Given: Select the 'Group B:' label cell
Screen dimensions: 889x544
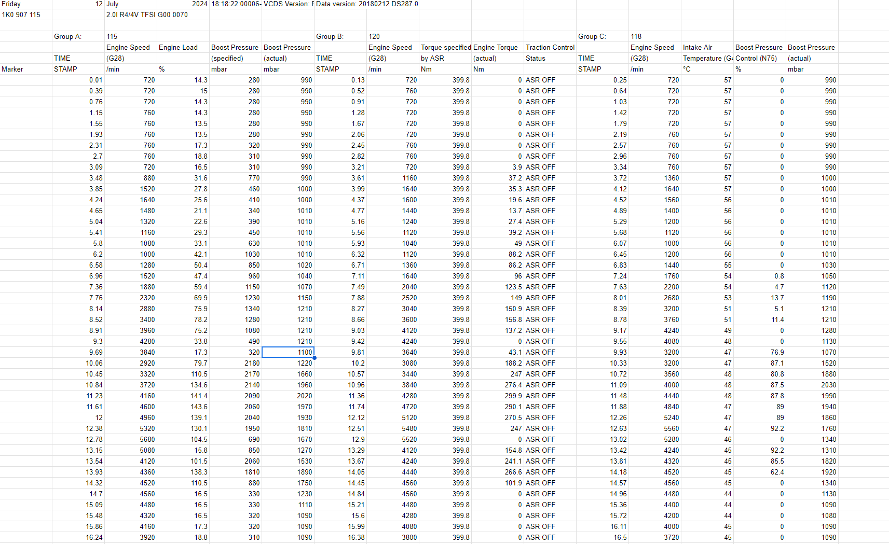Looking at the screenshot, I should tap(340, 36).
